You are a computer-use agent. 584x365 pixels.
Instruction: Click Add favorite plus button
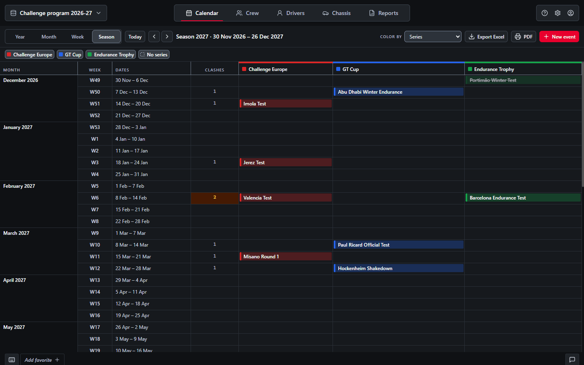click(42, 360)
